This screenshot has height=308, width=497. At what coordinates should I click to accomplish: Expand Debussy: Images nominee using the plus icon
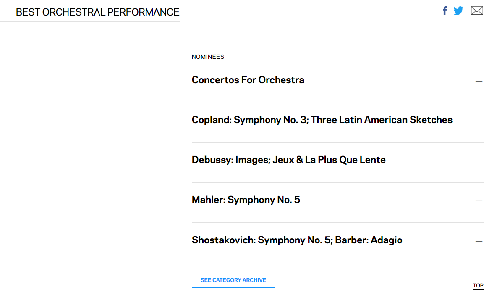click(x=479, y=161)
